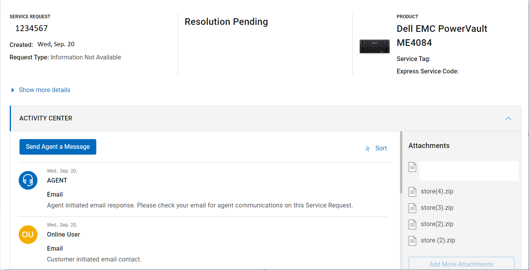
Task: Click the Show more details triangle
Action: (x=13, y=90)
